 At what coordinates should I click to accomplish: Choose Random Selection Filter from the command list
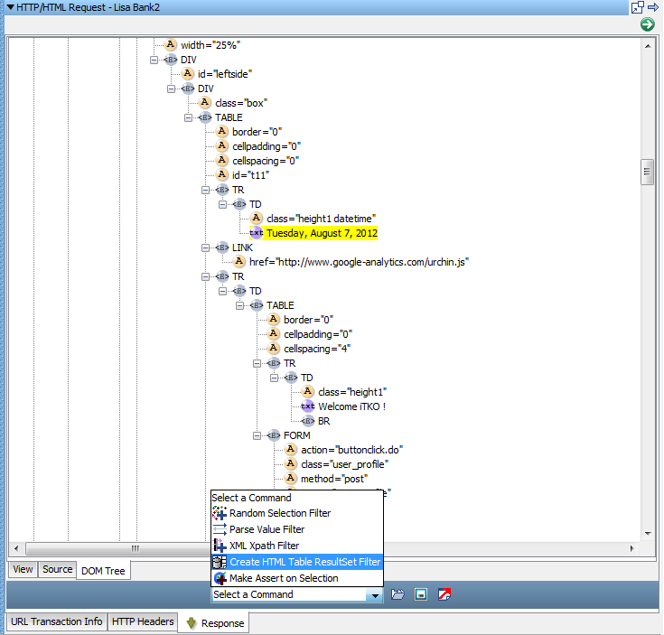pos(297,513)
